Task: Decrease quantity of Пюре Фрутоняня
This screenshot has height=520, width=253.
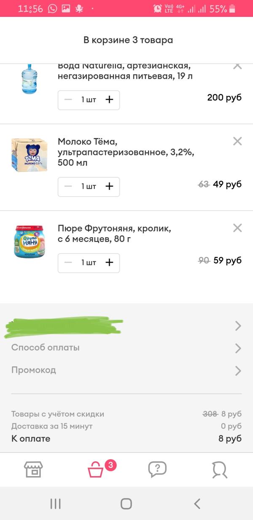Action: tap(68, 263)
